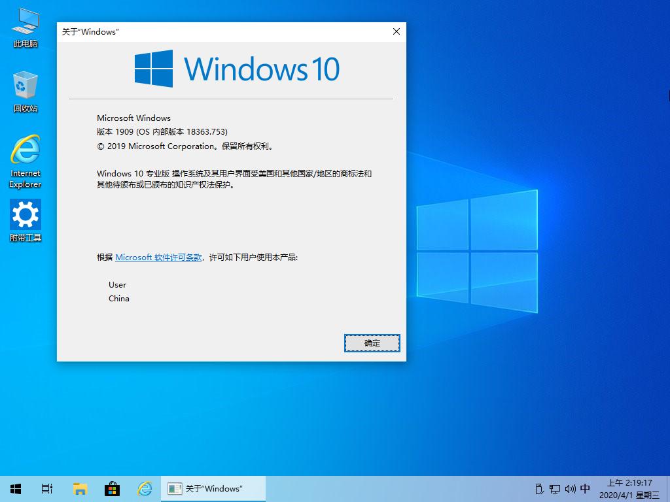
Task: Open the volume control tray icon
Action: click(571, 489)
